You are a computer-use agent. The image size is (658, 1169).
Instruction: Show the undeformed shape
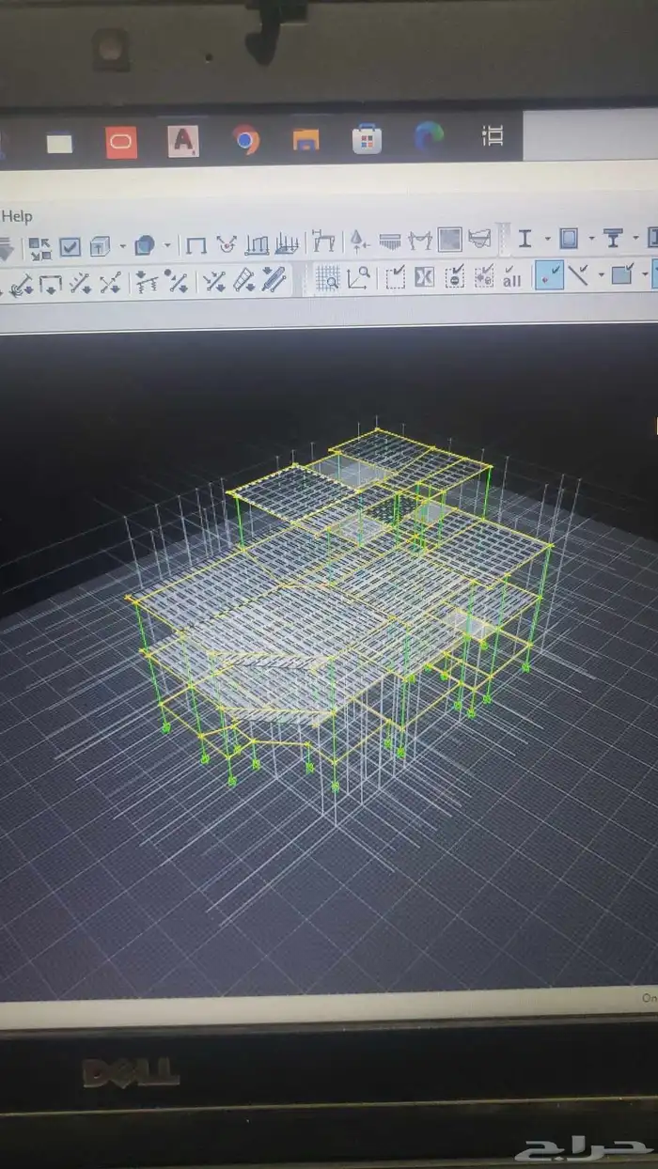196,246
